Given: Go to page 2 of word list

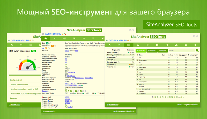Looking at the screenshot, I should click(x=154, y=97).
